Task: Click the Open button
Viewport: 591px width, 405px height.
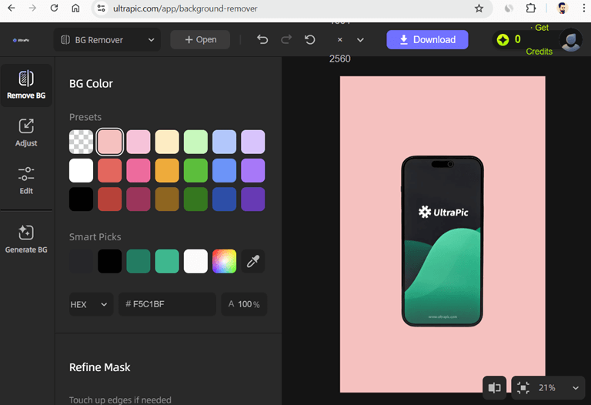Action: pos(200,39)
